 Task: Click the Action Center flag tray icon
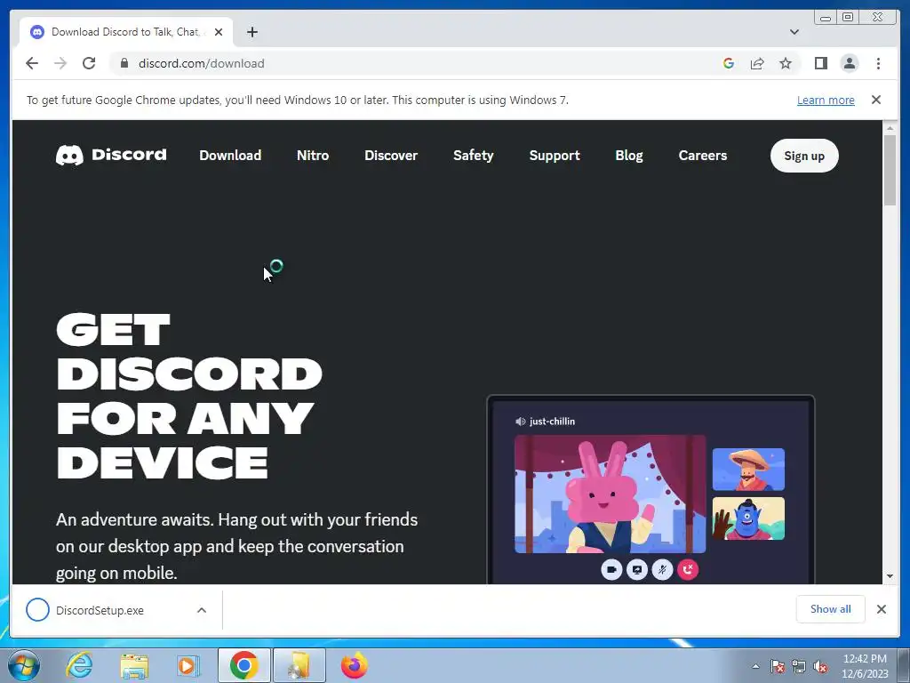pyautogui.click(x=778, y=667)
